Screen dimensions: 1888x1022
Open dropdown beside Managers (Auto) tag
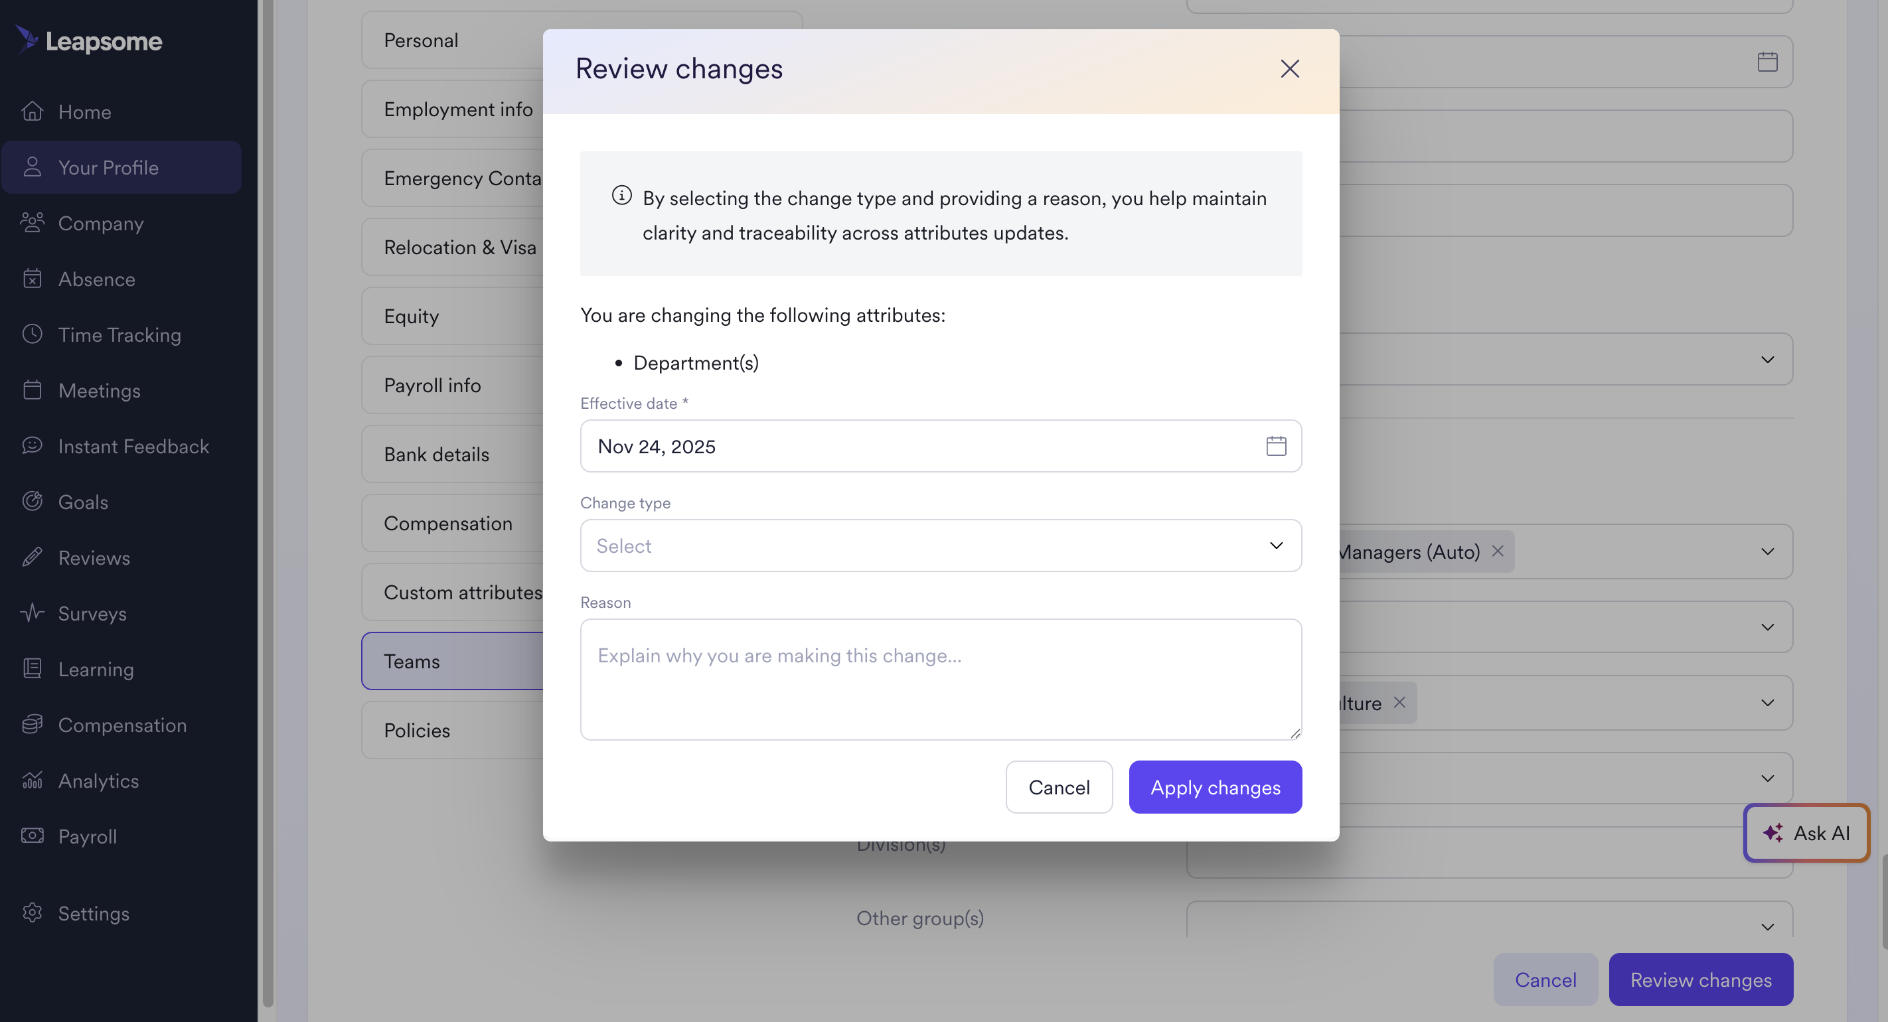pos(1767,551)
